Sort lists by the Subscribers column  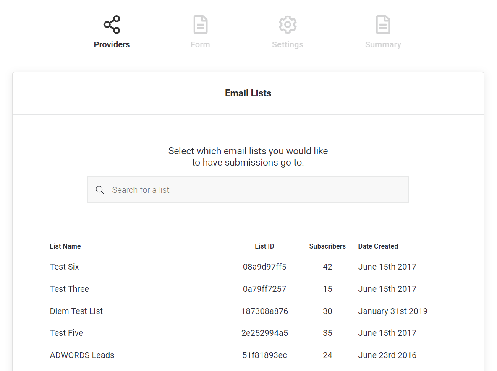point(327,246)
